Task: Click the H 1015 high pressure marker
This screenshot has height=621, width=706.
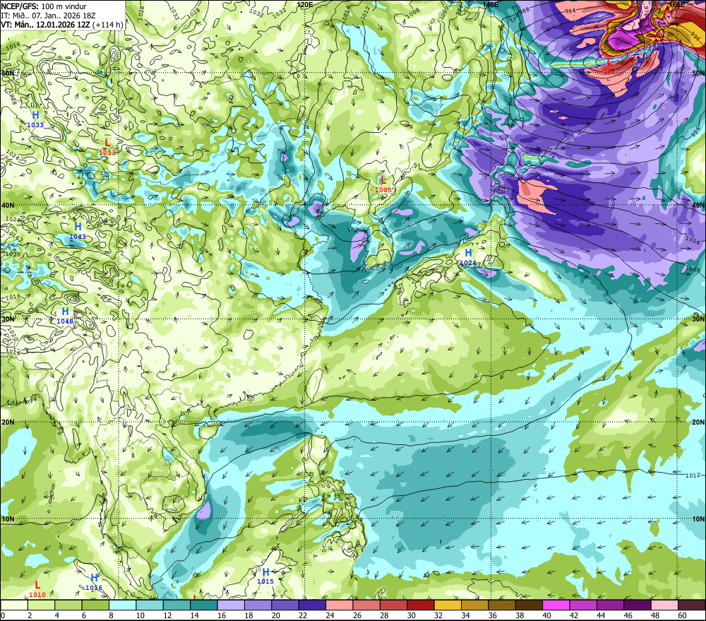Action: [265, 576]
